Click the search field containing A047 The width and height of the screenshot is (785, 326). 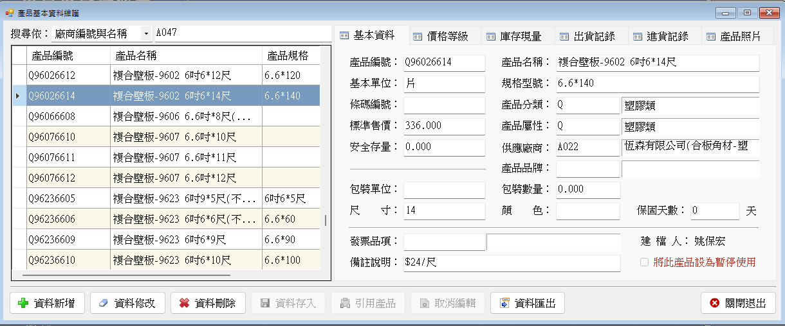click(x=243, y=33)
